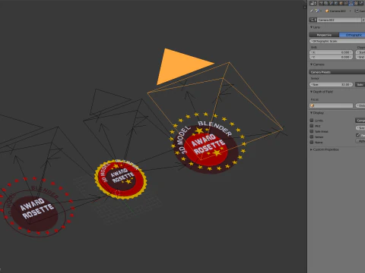Screen dimensions: 365x273
Task: Select the star-ringed rosette under selected camera
Action: 208,143
